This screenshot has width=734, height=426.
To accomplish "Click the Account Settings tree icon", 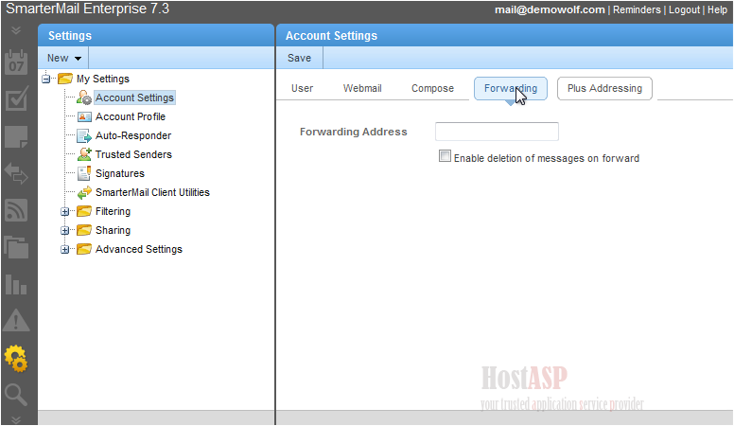I will coord(84,98).
